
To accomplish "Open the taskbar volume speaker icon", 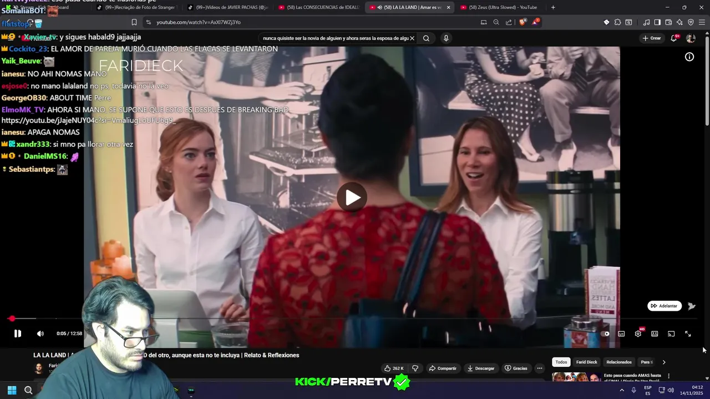I will point(671,390).
